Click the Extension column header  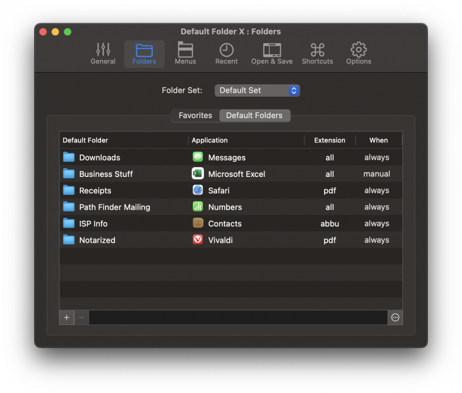click(x=330, y=140)
